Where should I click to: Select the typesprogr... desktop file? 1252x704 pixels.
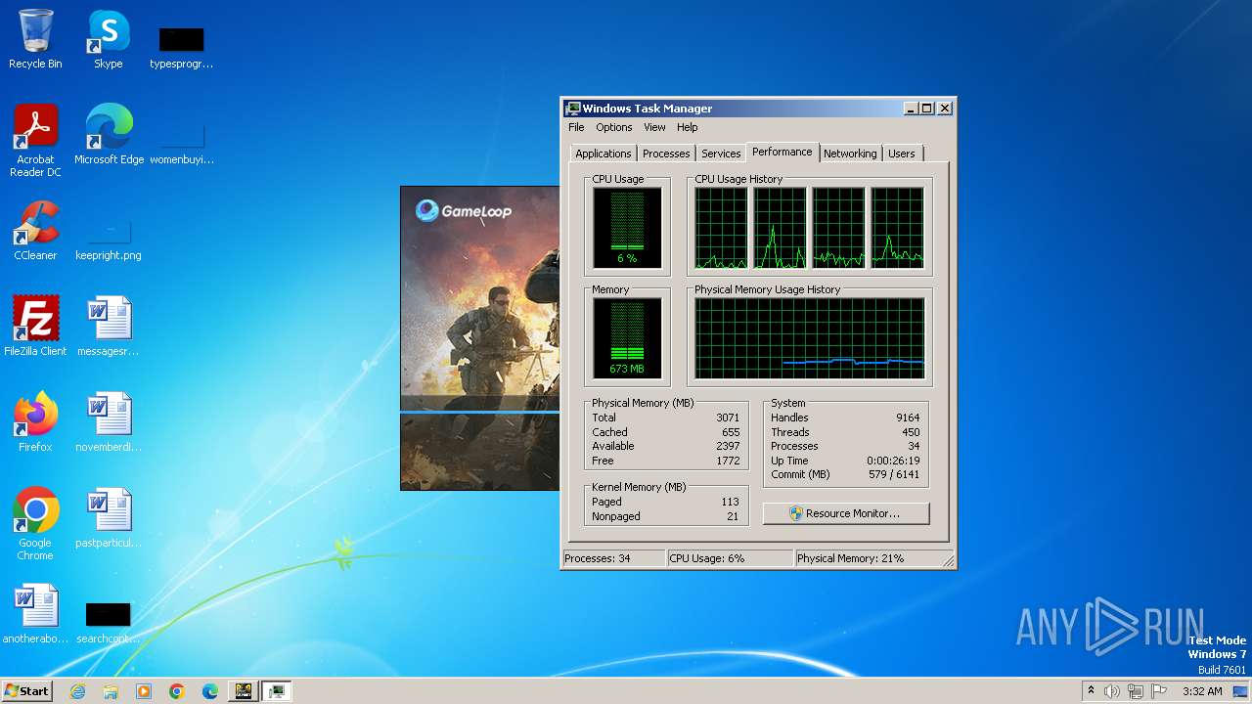(x=181, y=47)
